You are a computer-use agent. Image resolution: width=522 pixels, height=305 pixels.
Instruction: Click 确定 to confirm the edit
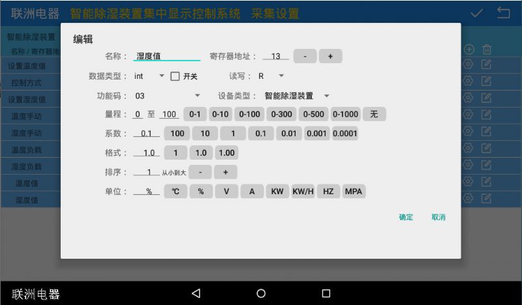click(406, 217)
